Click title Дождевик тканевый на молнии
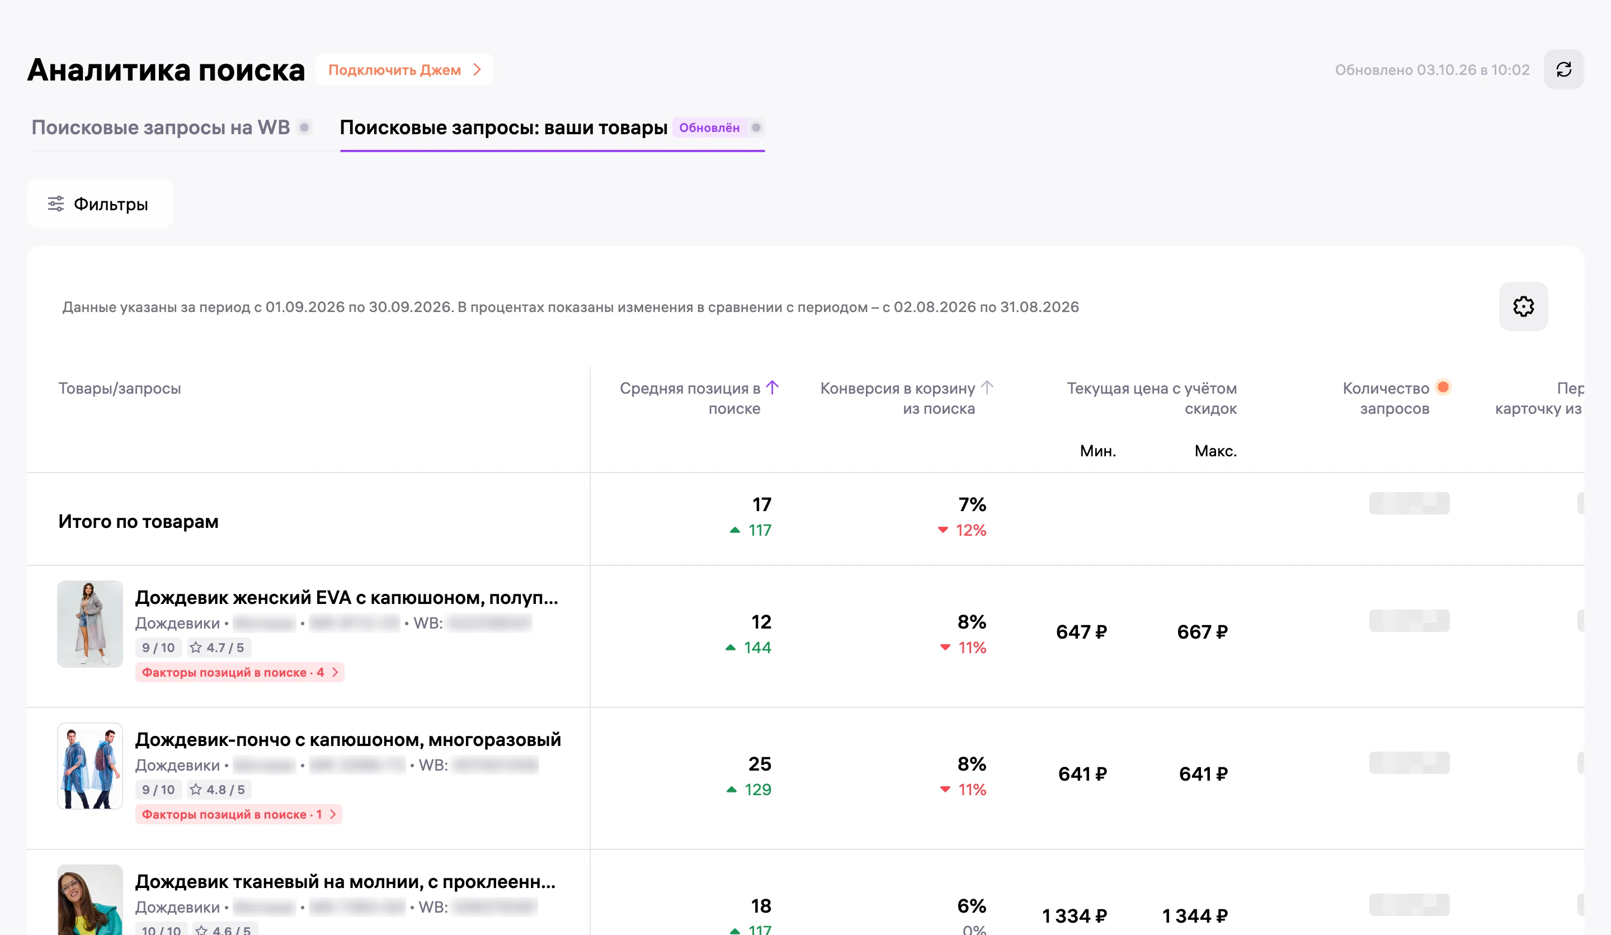This screenshot has height=935, width=1611. (x=345, y=881)
